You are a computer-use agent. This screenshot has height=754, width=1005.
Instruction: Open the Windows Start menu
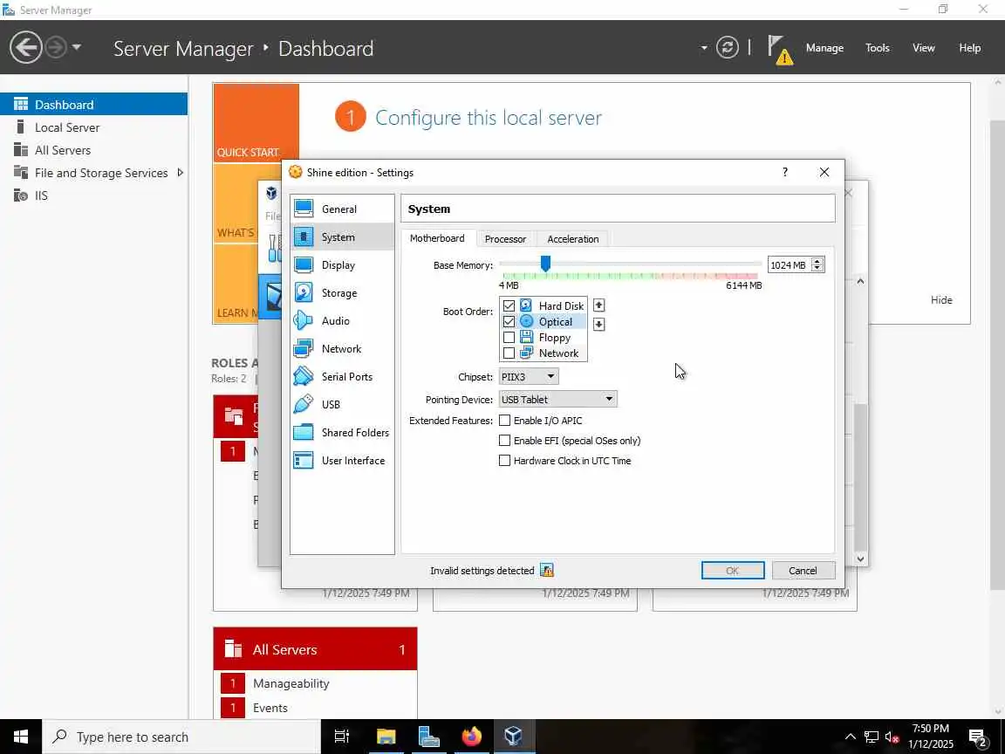point(21,736)
